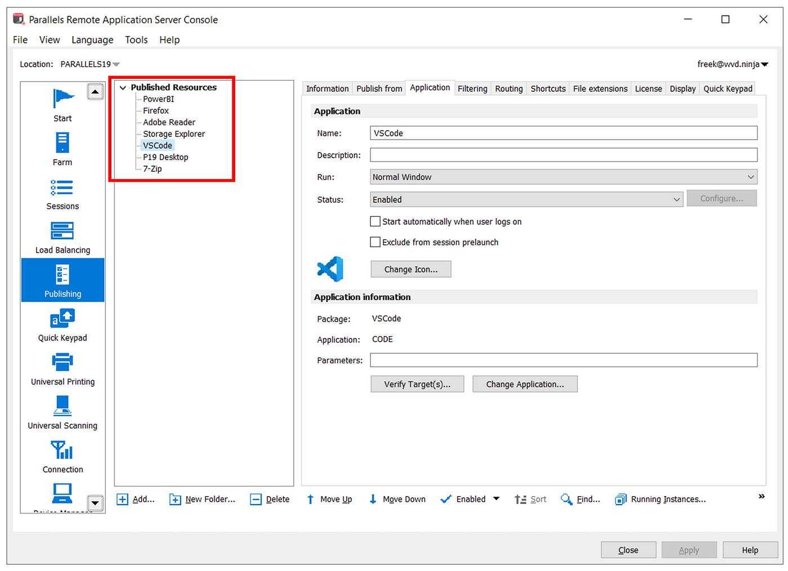Open the File menu

click(x=20, y=40)
